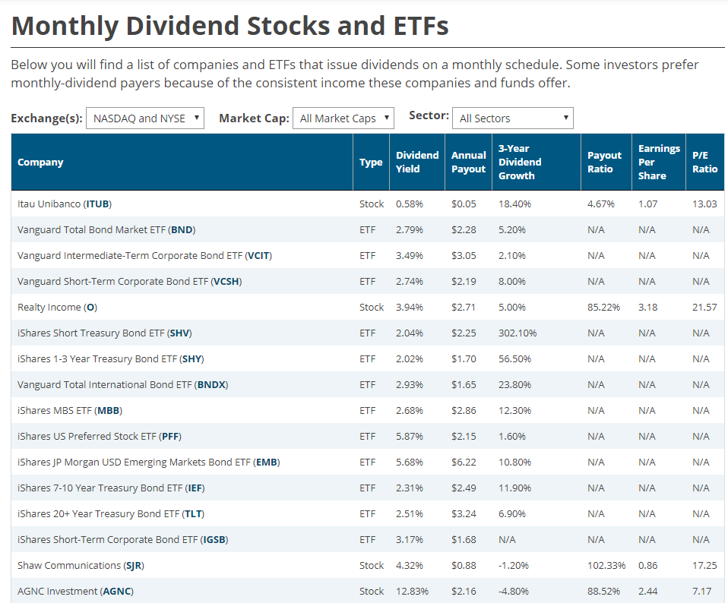Sort by the Company column header
Viewport: 728px width, 603px height.
coord(40,161)
